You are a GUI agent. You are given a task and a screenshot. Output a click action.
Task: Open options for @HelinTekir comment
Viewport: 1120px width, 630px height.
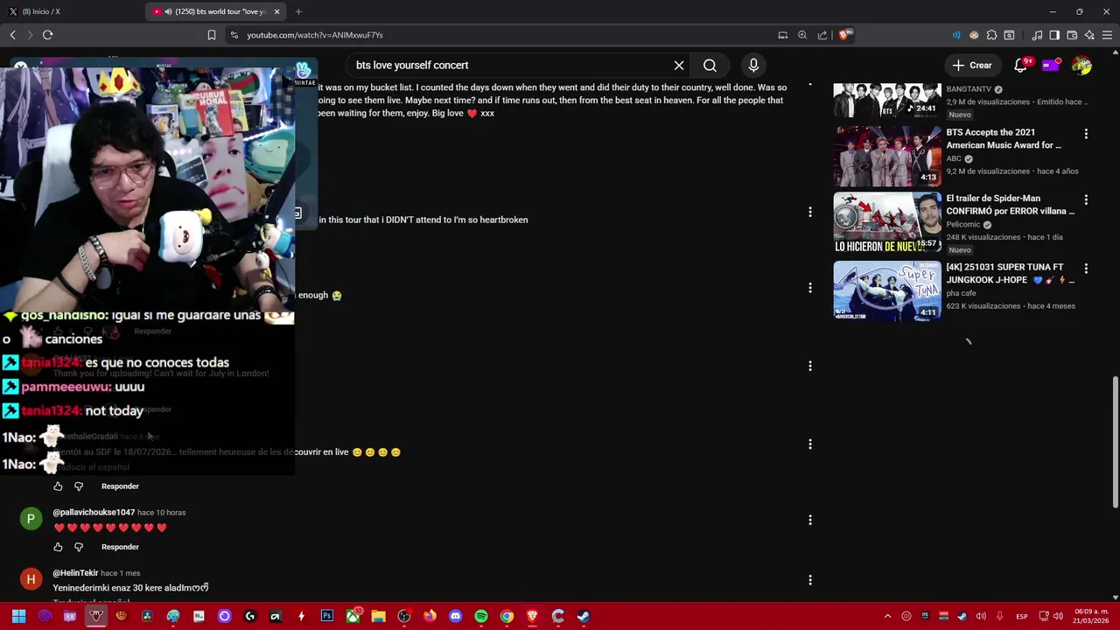coord(810,580)
